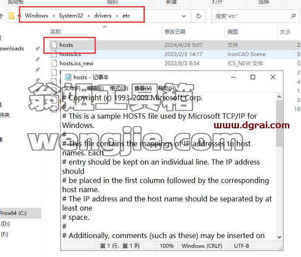Select (D:) drive in sidebar
This screenshot has width=301, height=257.
click(5, 224)
